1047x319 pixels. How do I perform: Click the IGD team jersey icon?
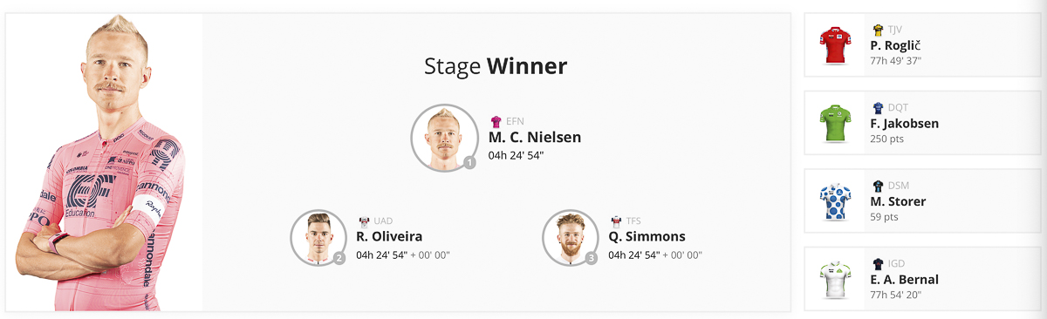[x=878, y=263]
